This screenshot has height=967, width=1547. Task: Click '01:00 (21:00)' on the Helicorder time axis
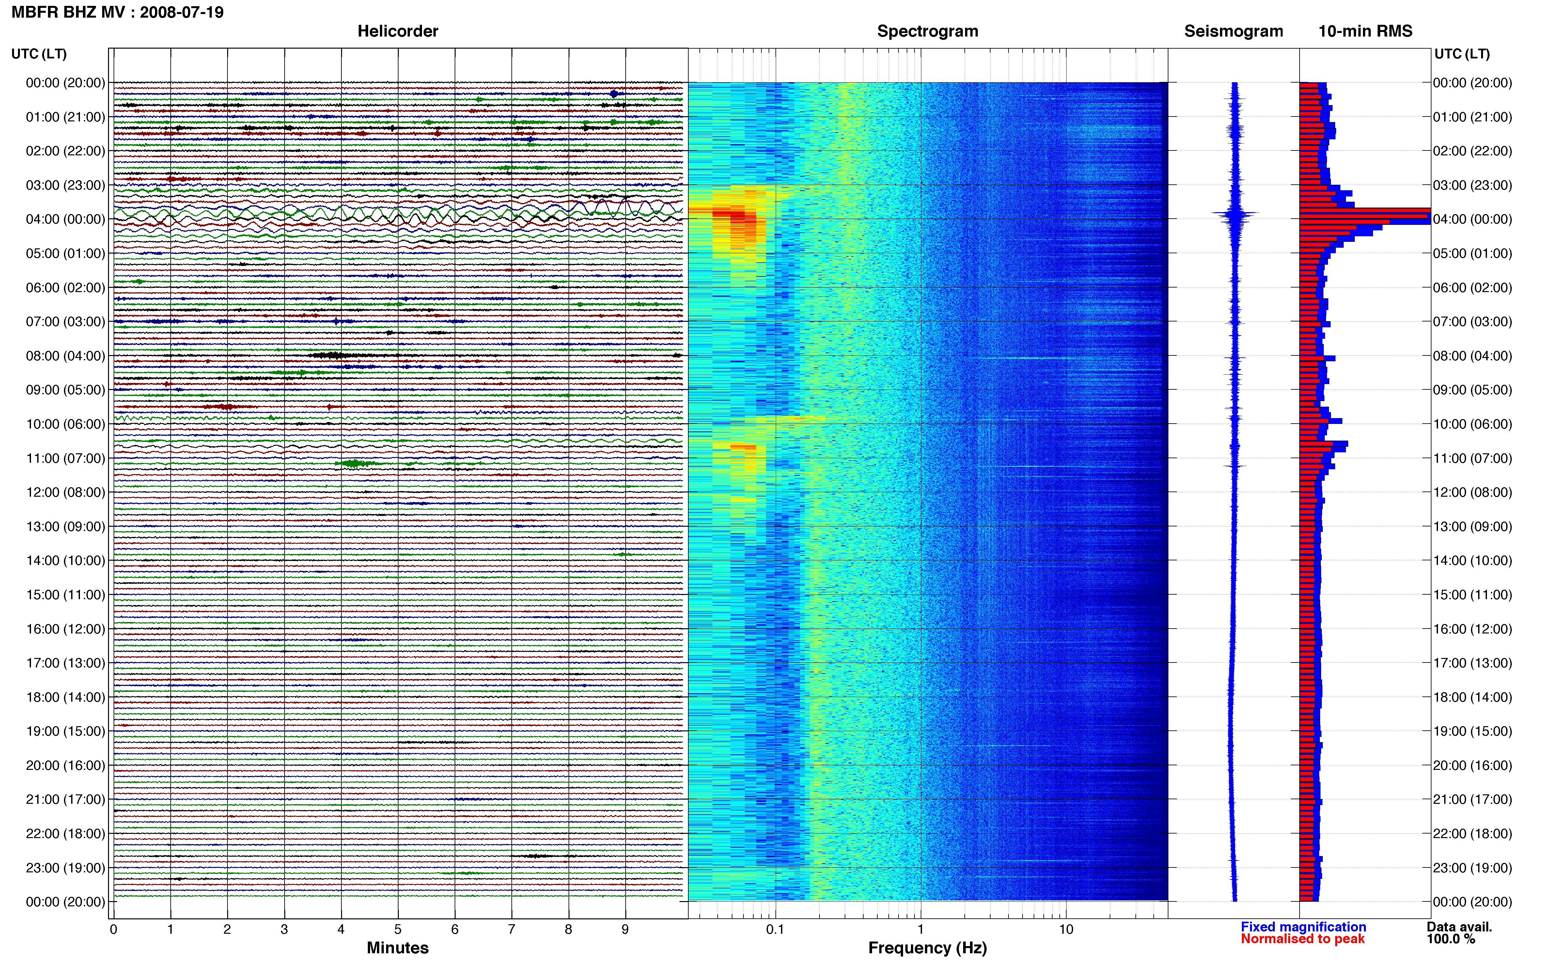65,117
